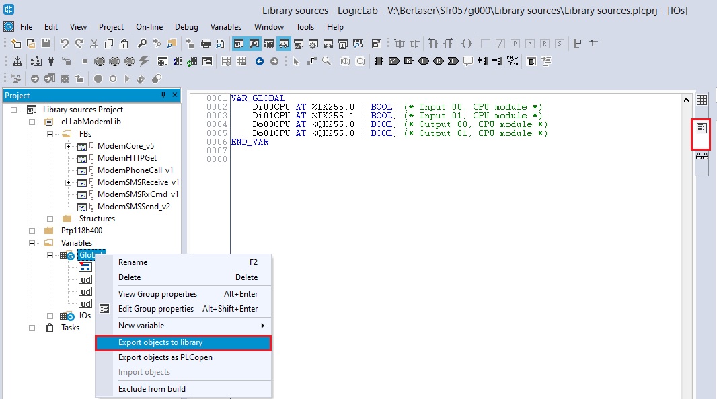The image size is (717, 399).
Task: Open the Tools menu
Action: point(305,26)
